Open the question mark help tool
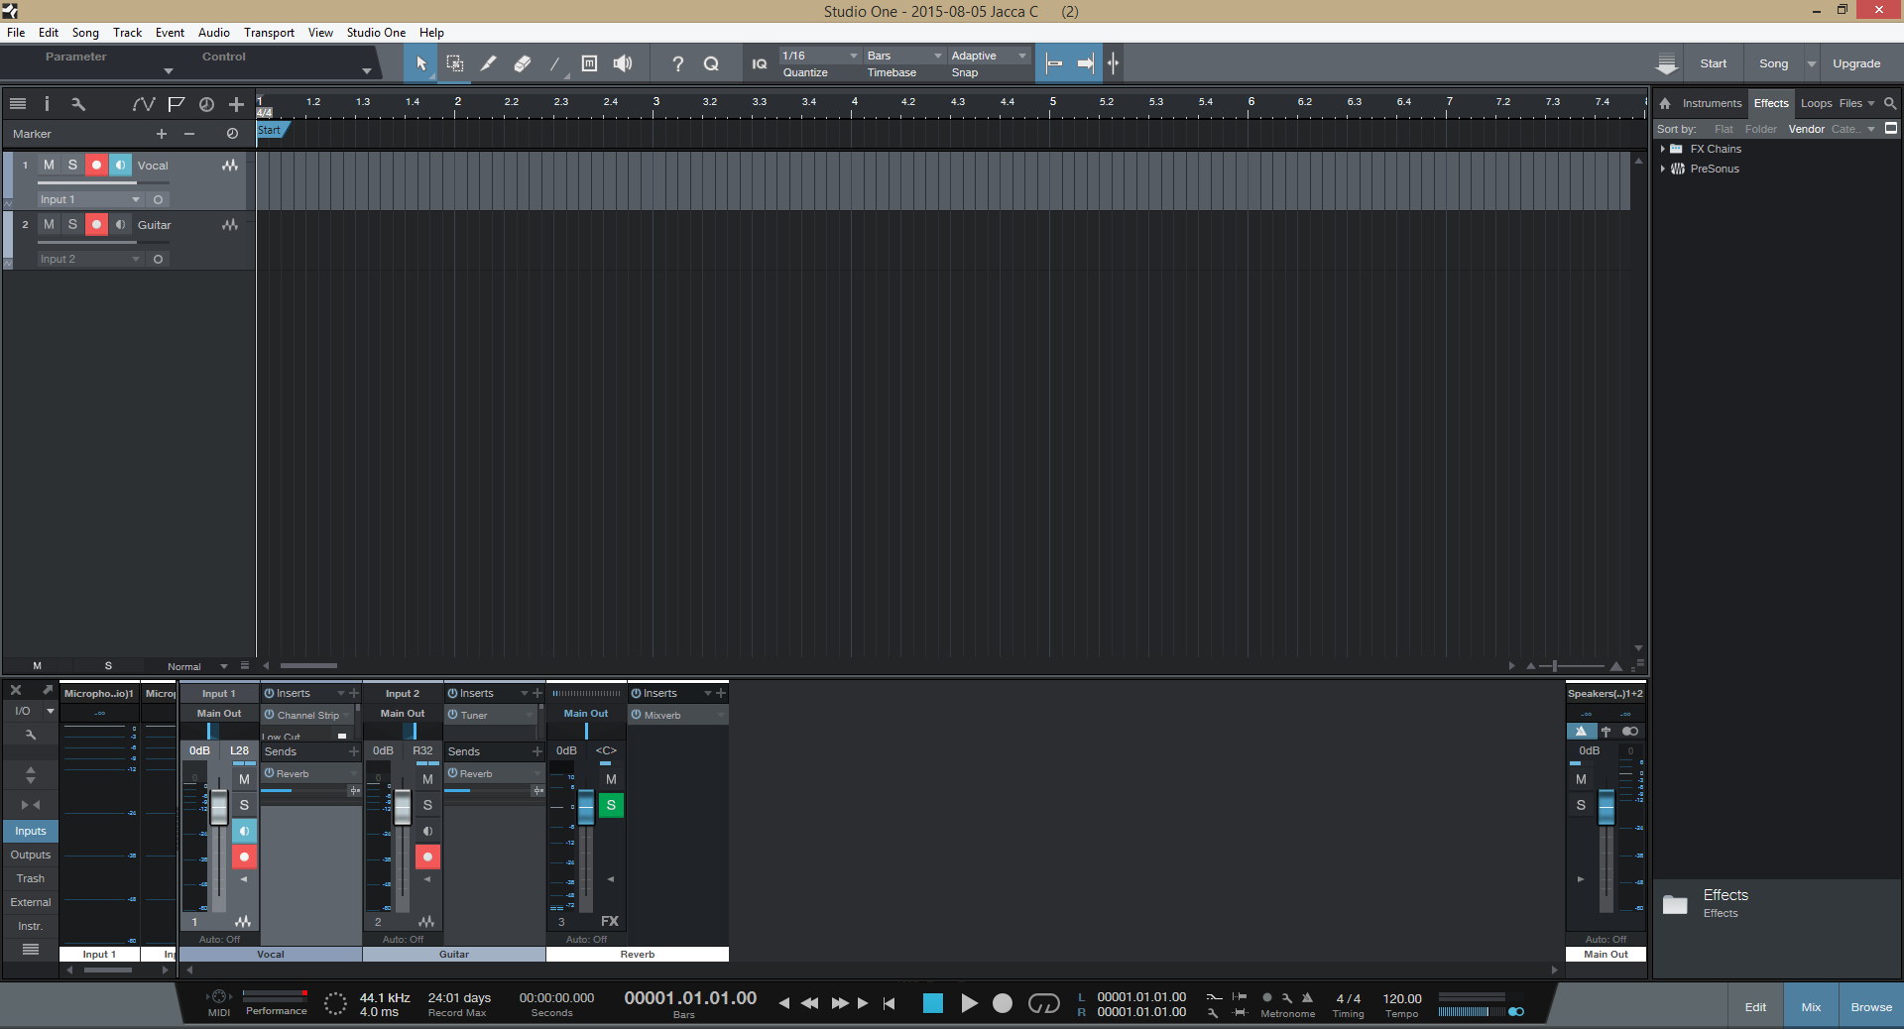1904x1029 pixels. 677,63
